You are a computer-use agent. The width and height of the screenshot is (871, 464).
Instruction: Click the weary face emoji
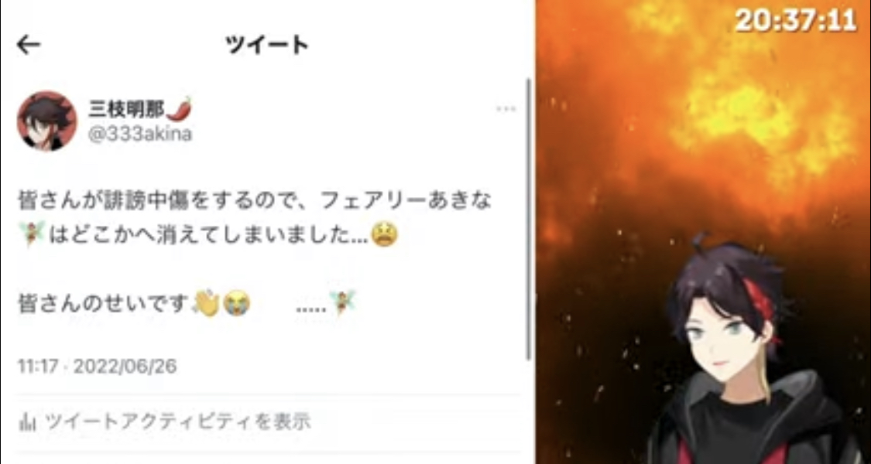tap(384, 235)
